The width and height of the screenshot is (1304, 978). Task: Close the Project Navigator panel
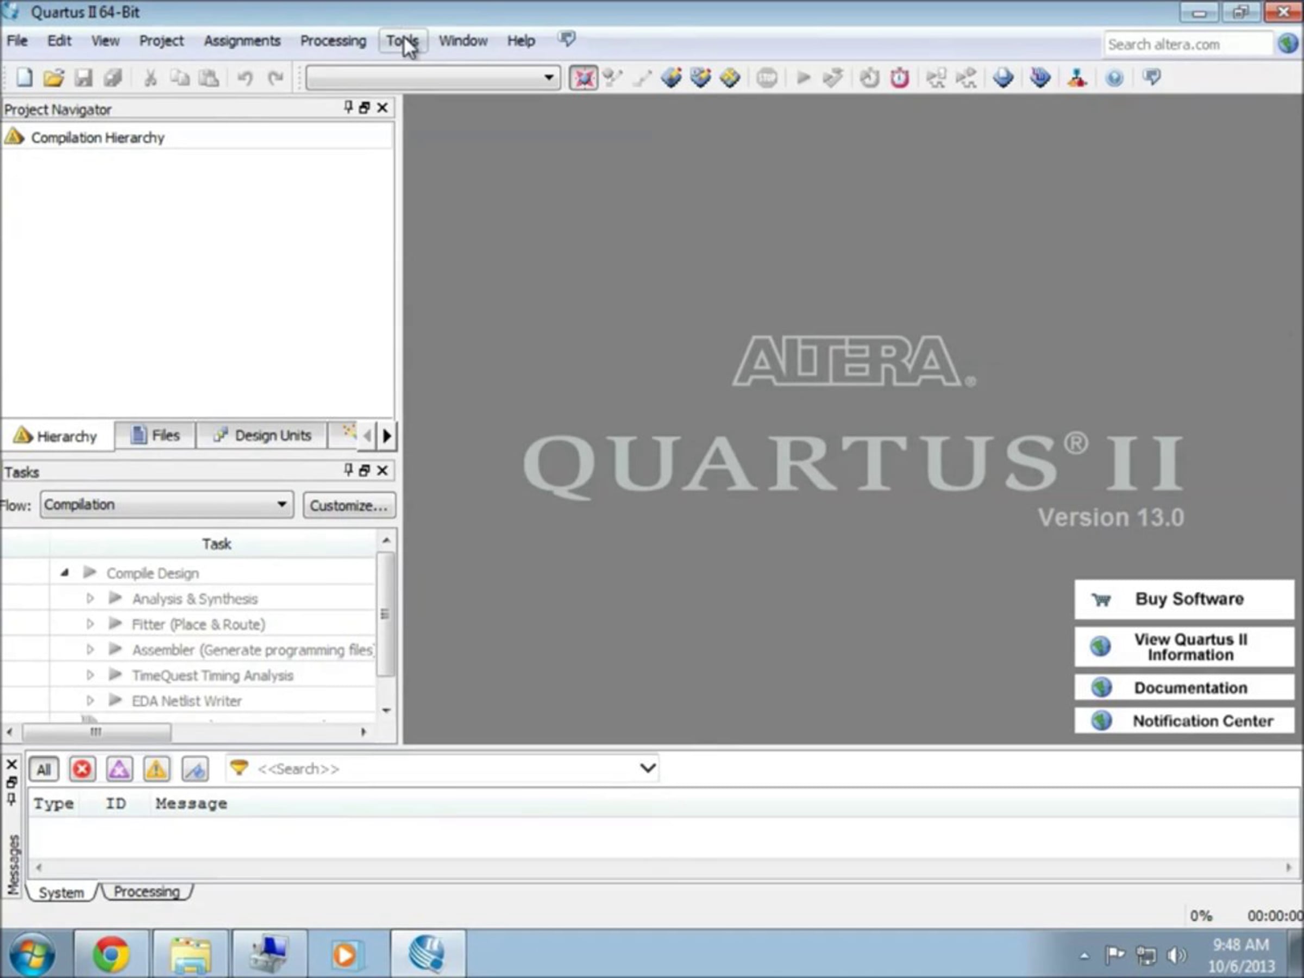pos(383,107)
